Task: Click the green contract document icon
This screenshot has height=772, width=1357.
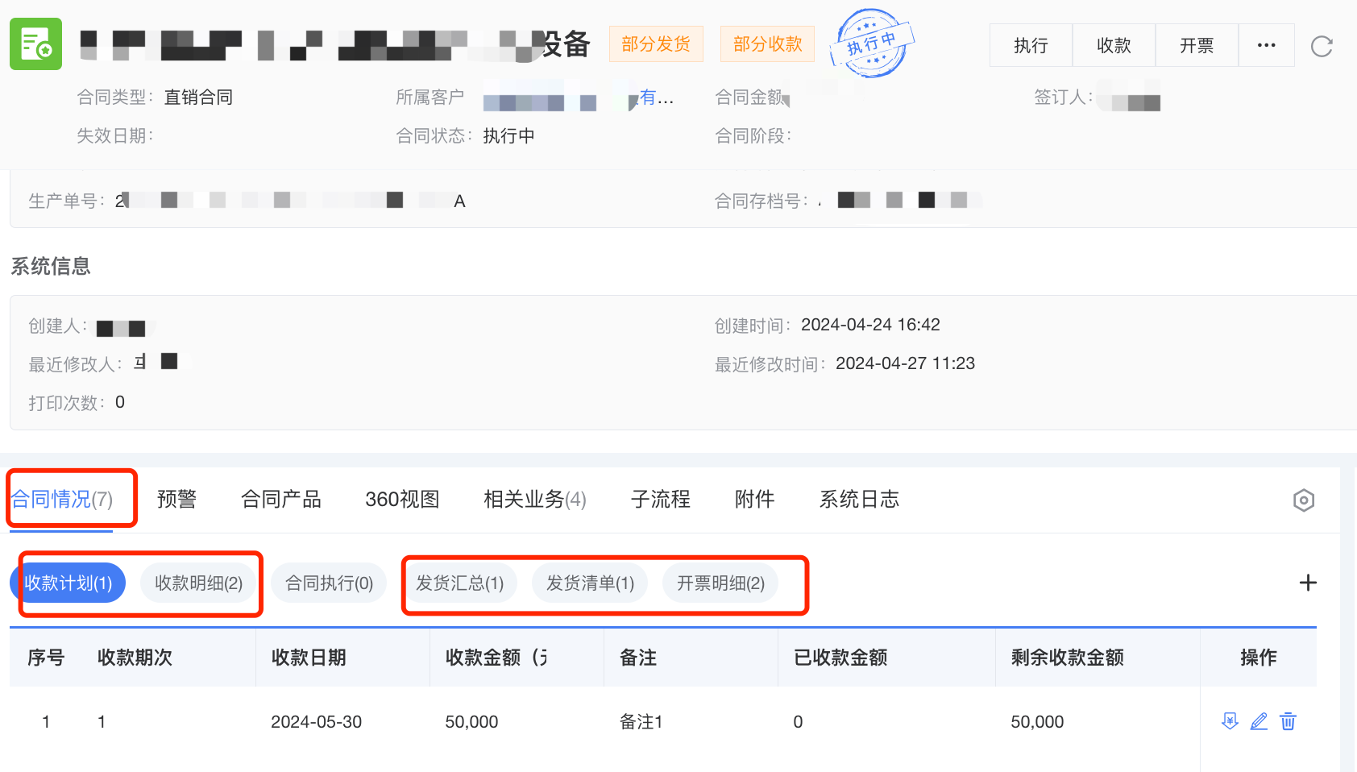Action: pos(35,44)
